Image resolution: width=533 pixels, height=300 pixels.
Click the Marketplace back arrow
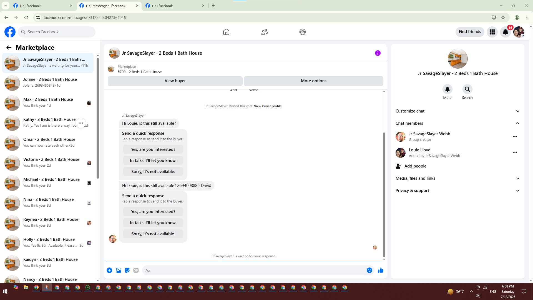9,47
